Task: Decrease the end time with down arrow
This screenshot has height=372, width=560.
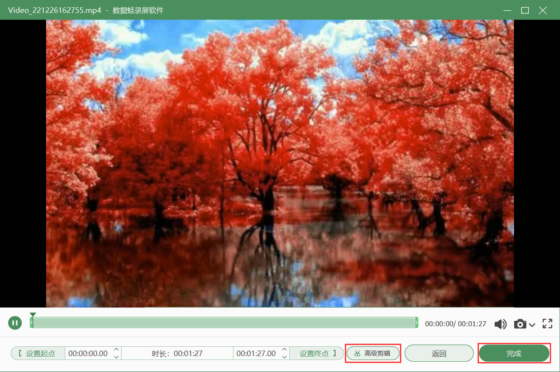Action: click(285, 357)
